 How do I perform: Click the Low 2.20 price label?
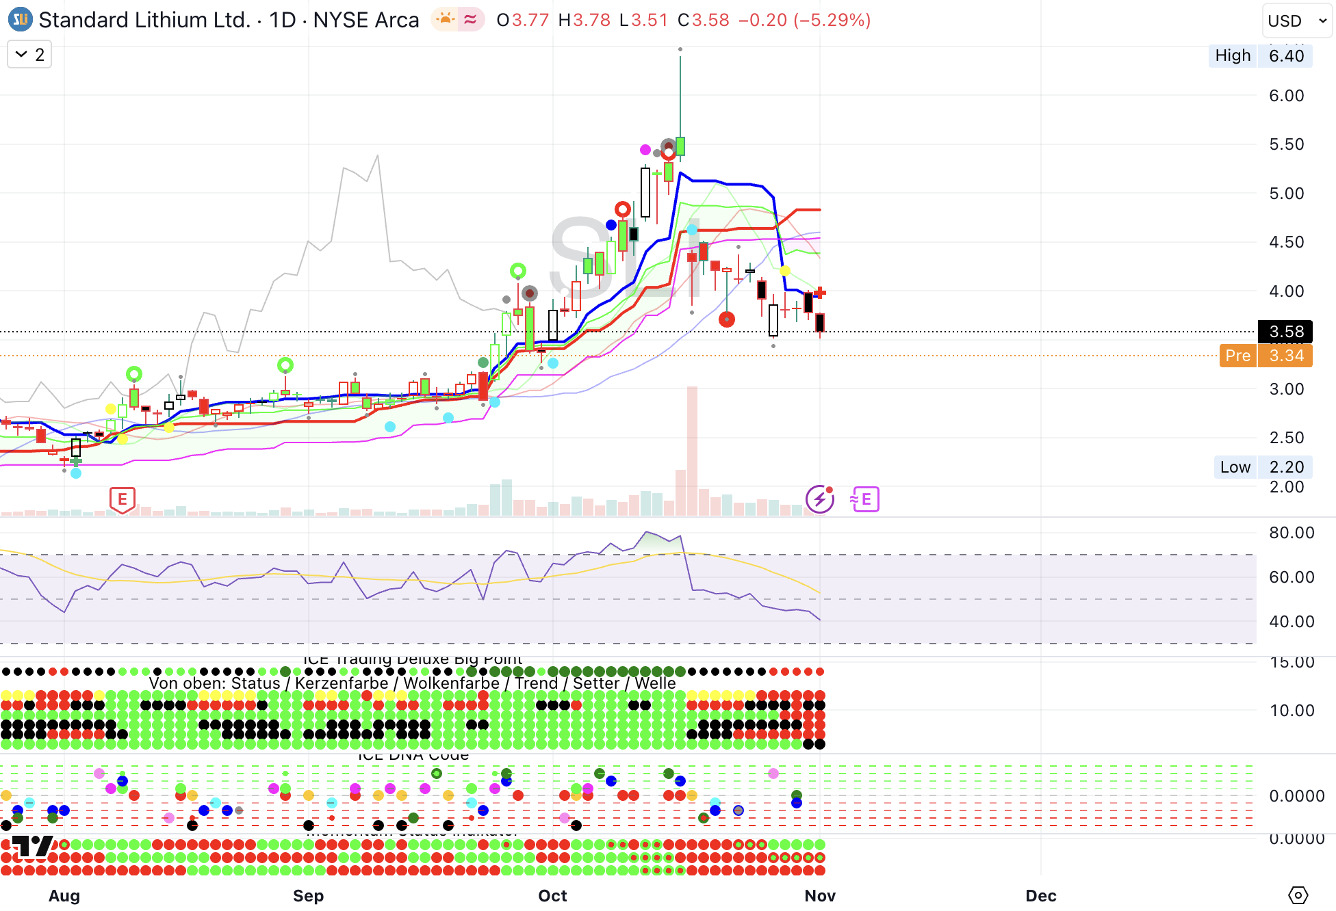(x=1262, y=467)
